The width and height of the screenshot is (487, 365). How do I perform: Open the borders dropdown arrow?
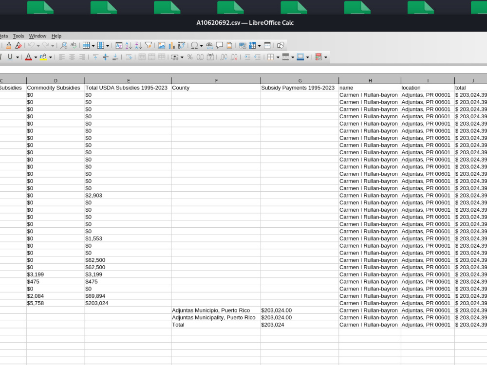click(x=278, y=57)
